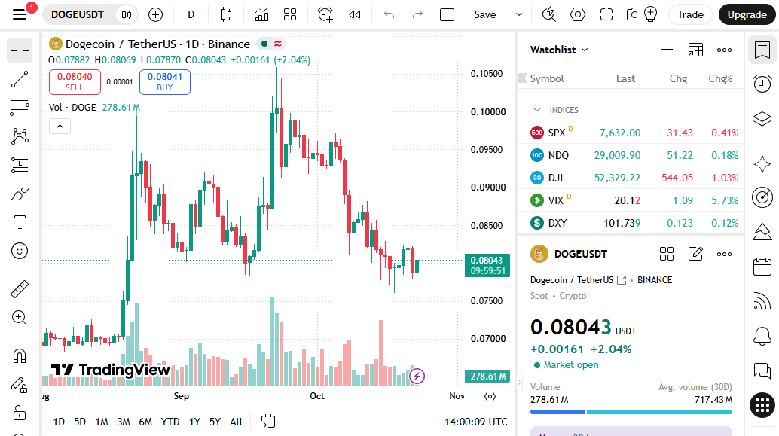Collapse the indicator legend arrow
Viewport: 779px width, 436px height.
click(x=60, y=127)
